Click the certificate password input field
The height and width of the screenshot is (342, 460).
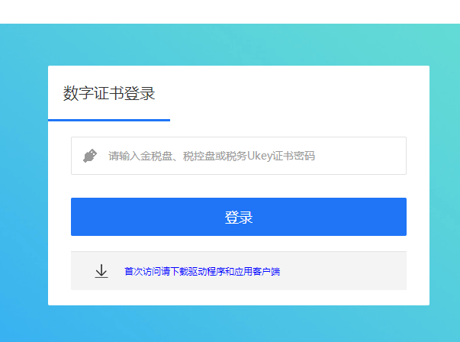coord(239,156)
